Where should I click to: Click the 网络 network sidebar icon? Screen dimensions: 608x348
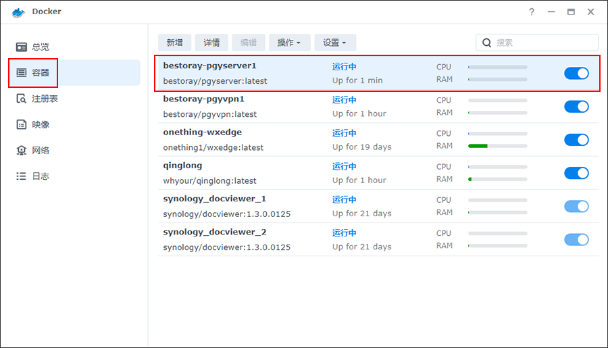(x=22, y=150)
